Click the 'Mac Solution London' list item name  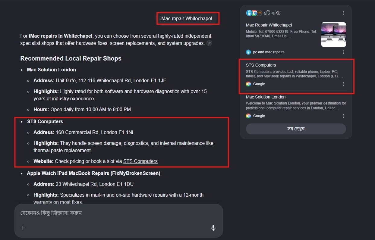coord(52,70)
